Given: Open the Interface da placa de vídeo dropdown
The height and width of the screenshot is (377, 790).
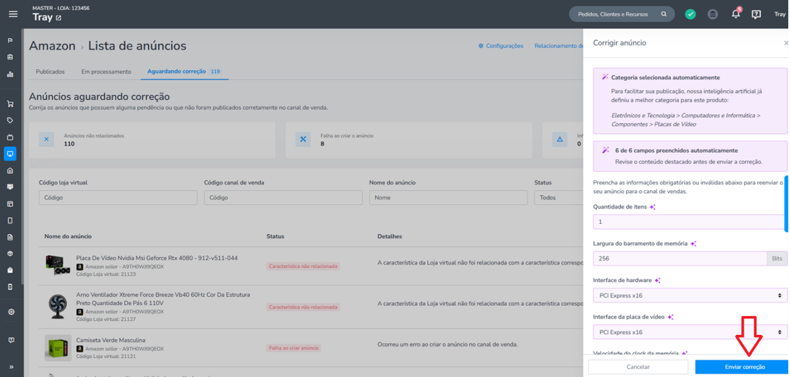Looking at the screenshot, I should pyautogui.click(x=690, y=332).
